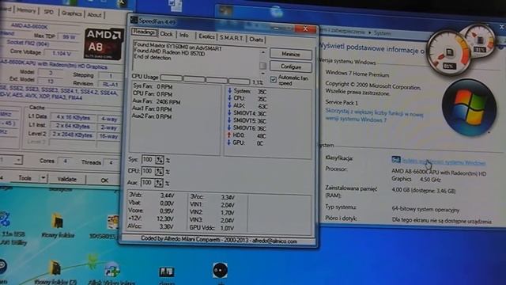
Task: Open the Exotics tab in SpeedFan
Action: (x=206, y=36)
